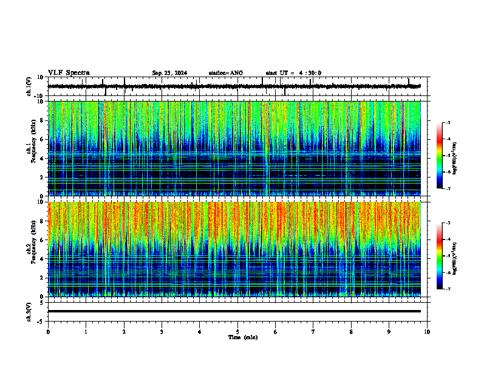
Task: Click the "VLF Spectra" title text
Action: coord(69,73)
